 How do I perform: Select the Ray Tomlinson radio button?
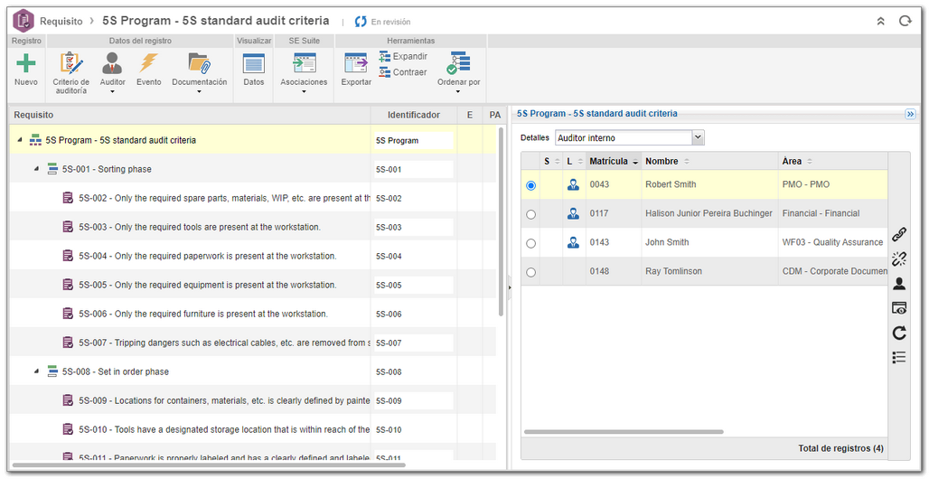(x=530, y=272)
